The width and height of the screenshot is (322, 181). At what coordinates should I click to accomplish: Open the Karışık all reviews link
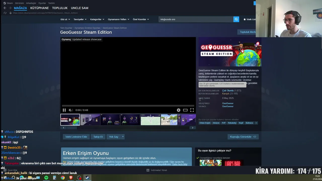pos(225,94)
